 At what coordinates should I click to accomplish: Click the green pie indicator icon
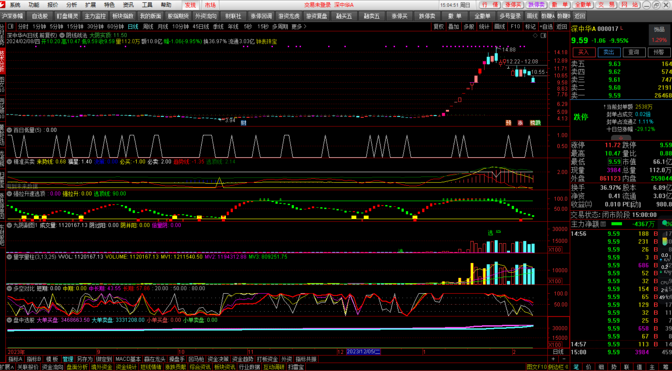(x=665, y=223)
